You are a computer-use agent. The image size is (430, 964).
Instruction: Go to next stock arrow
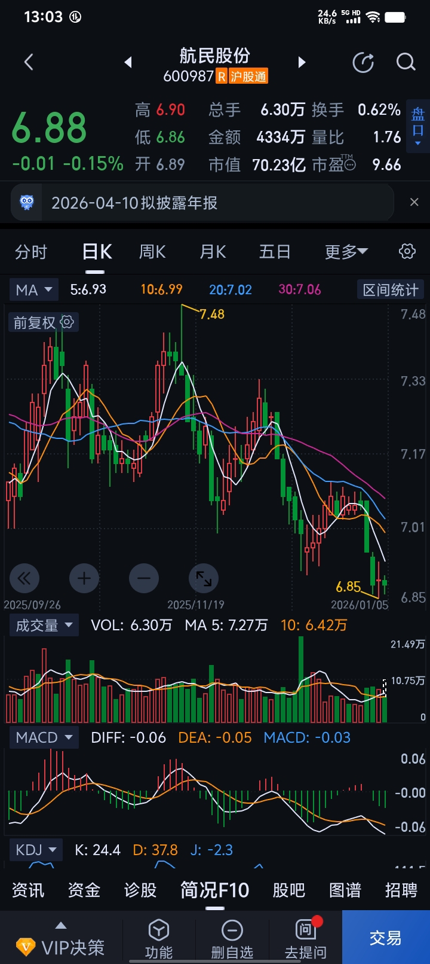pos(302,62)
